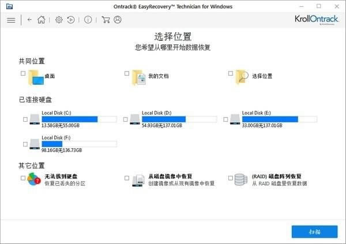Tick the 选择位置 folder checkbox
This screenshot has height=244, width=346.
(231, 74)
